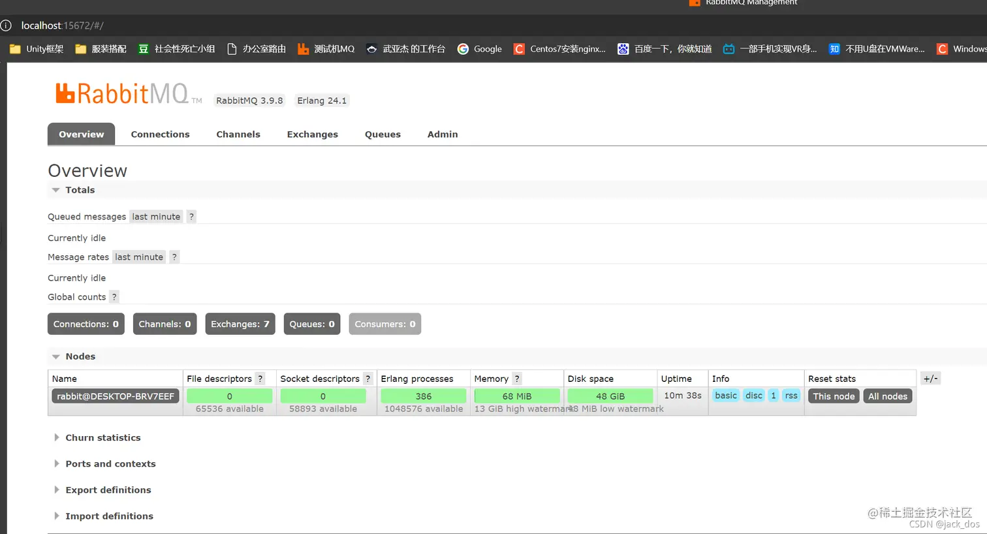Open the 服装搭配 bookmark folder
The height and width of the screenshot is (534, 987).
tap(101, 49)
